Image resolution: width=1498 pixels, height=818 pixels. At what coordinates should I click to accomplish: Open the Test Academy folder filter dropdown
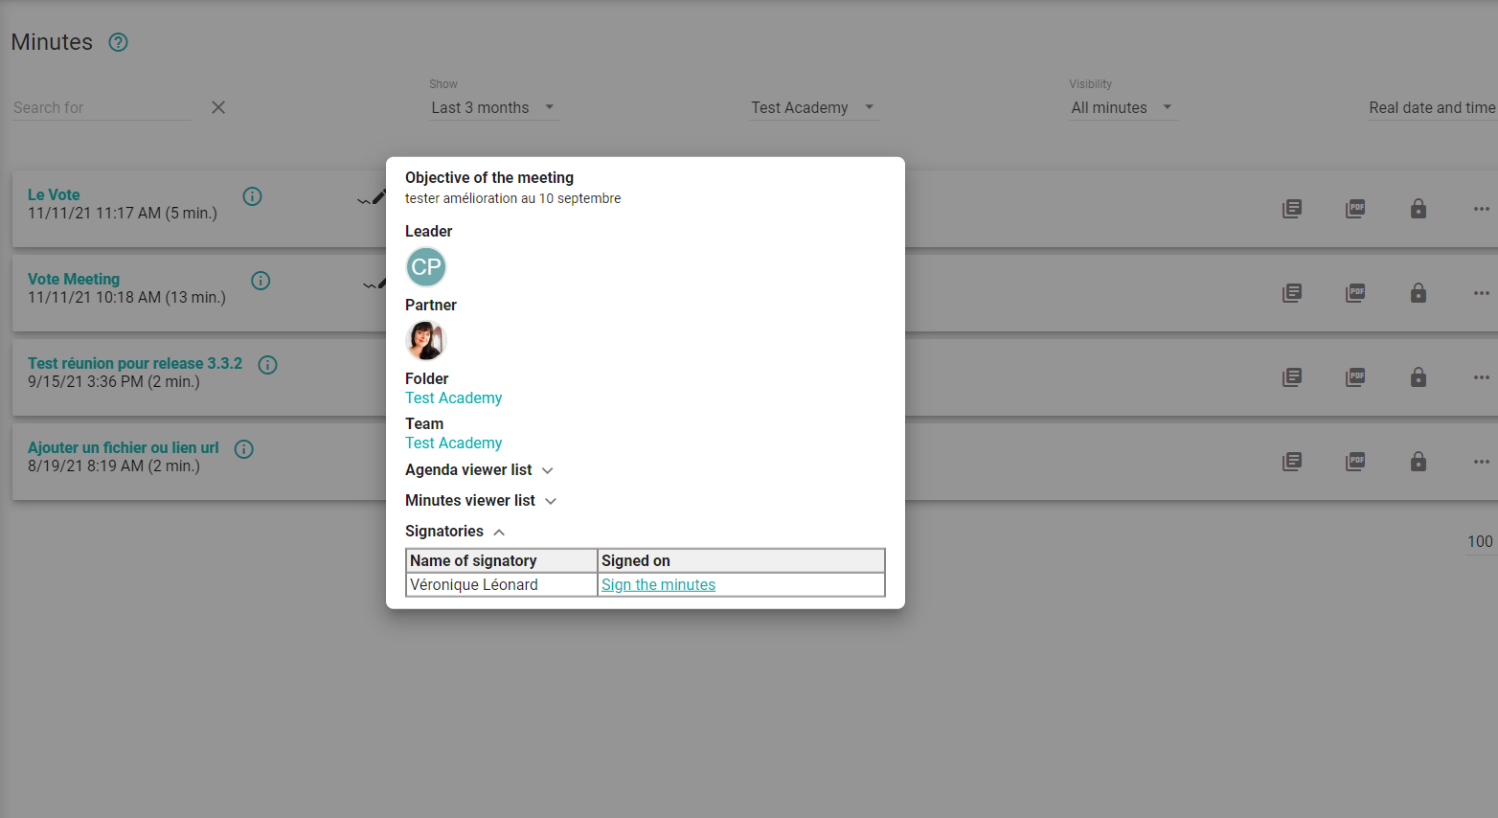(813, 107)
